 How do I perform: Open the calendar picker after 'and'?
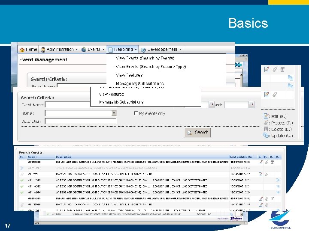pos(251,104)
